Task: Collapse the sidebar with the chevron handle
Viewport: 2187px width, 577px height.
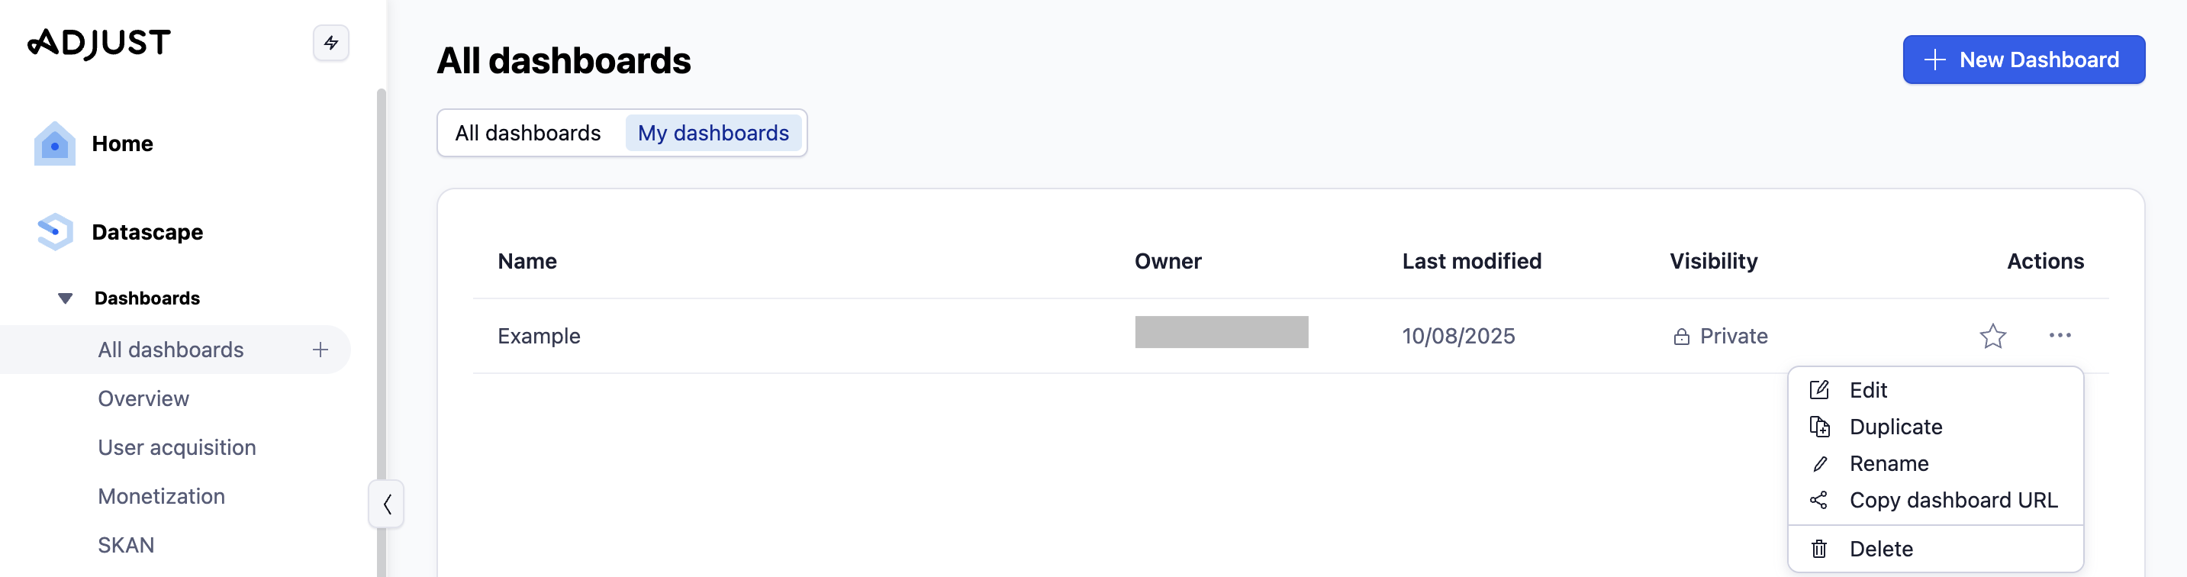Action: point(387,504)
